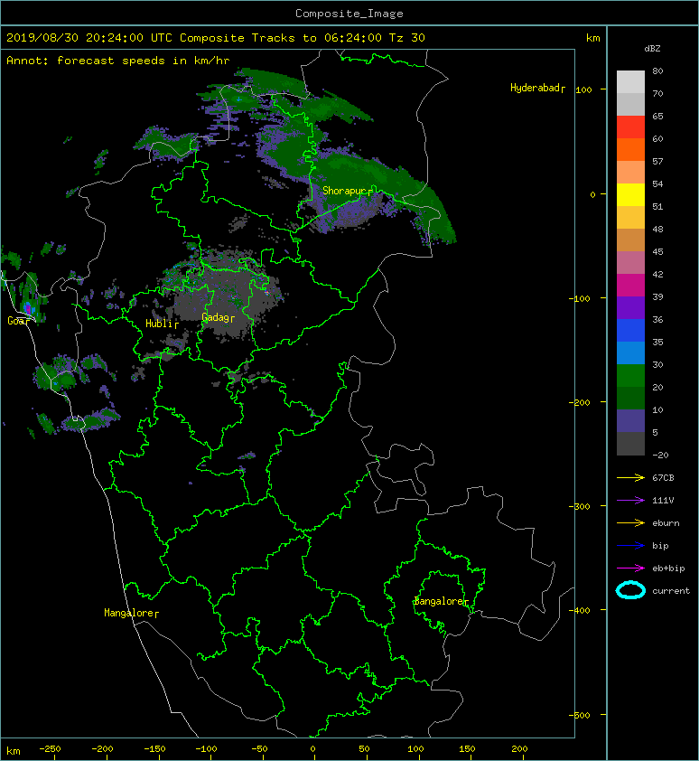Screen dimensions: 699x761
Task: Click the intense magenta echo cell near Goa
Action: point(28,307)
